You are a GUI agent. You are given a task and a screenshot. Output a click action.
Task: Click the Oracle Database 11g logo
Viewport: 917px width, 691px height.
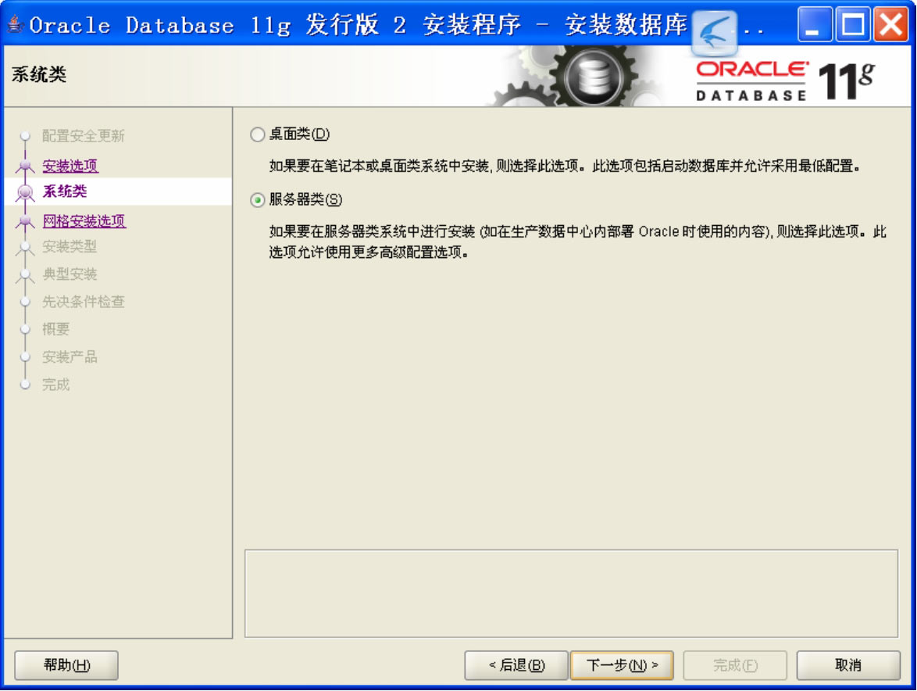[x=784, y=81]
